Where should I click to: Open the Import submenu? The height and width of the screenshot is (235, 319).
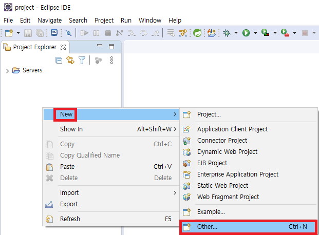point(111,193)
